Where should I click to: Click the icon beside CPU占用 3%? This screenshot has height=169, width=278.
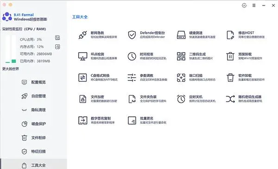point(57,38)
